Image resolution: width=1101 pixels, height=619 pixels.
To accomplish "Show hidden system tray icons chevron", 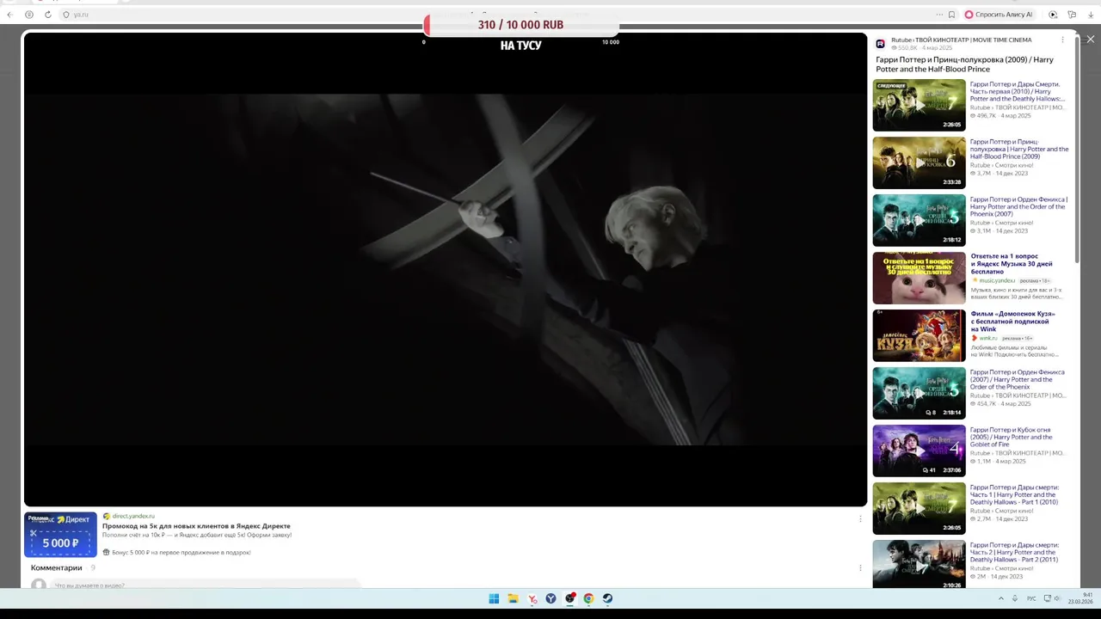I will pyautogui.click(x=1000, y=598).
